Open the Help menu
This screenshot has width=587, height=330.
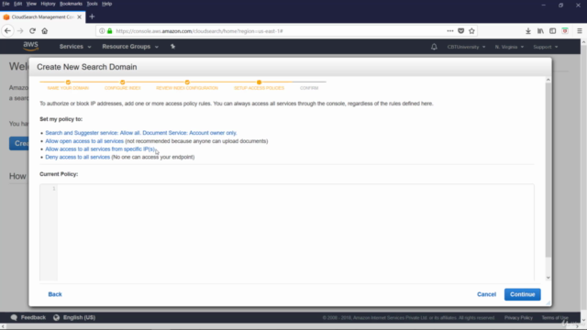[106, 4]
